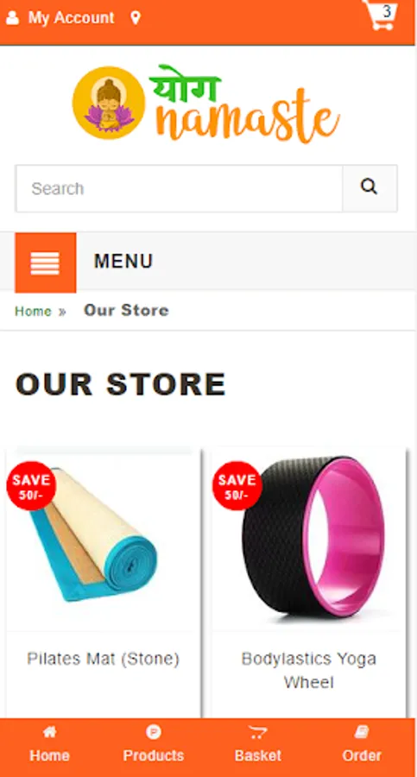Click the Pilates Mat (Stone) title

click(103, 659)
